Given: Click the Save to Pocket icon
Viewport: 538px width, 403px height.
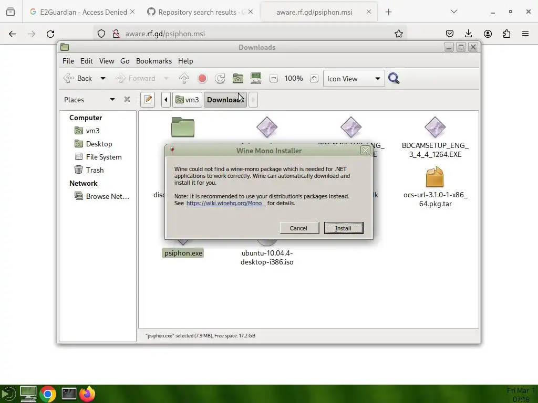Looking at the screenshot, I should (x=450, y=34).
